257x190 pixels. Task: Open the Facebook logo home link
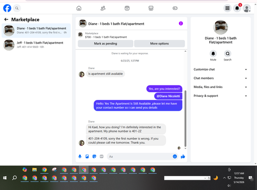(x=7, y=8)
